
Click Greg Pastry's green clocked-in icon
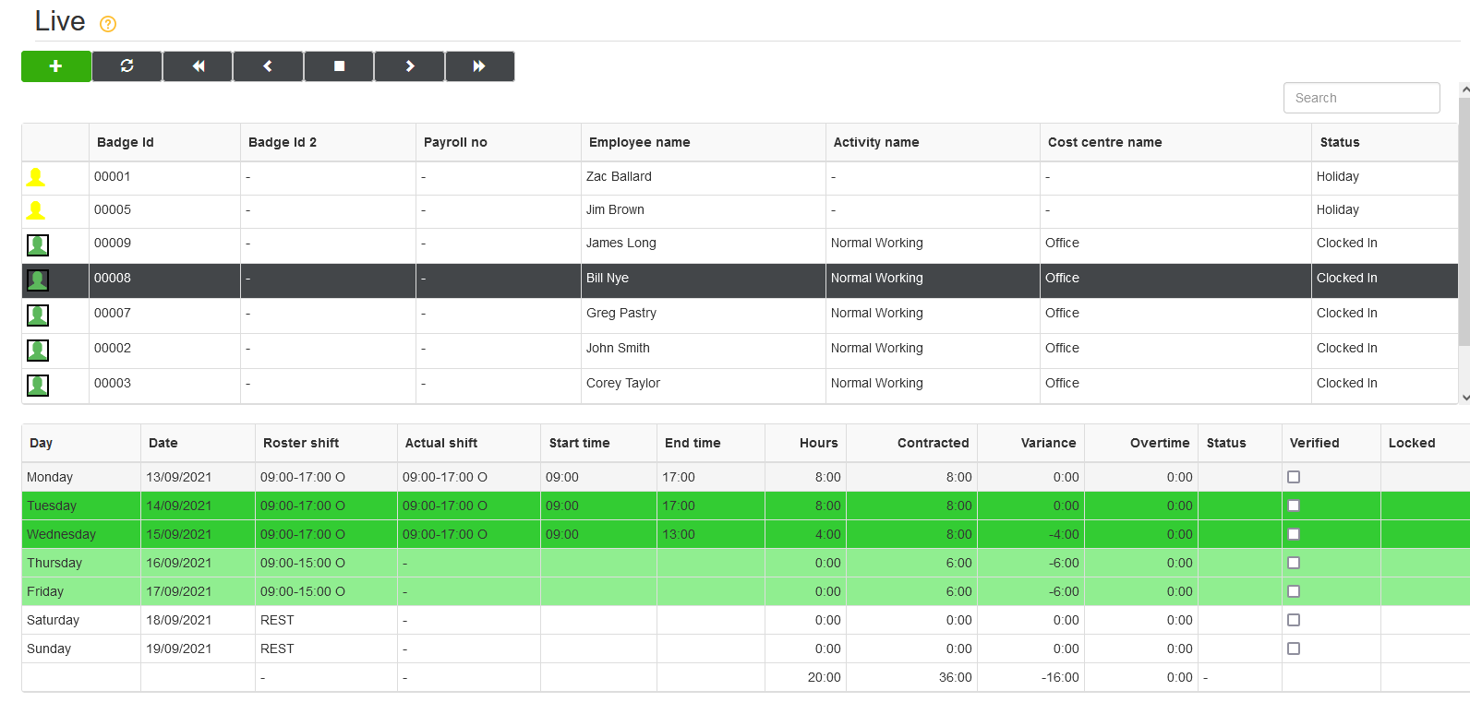38,315
